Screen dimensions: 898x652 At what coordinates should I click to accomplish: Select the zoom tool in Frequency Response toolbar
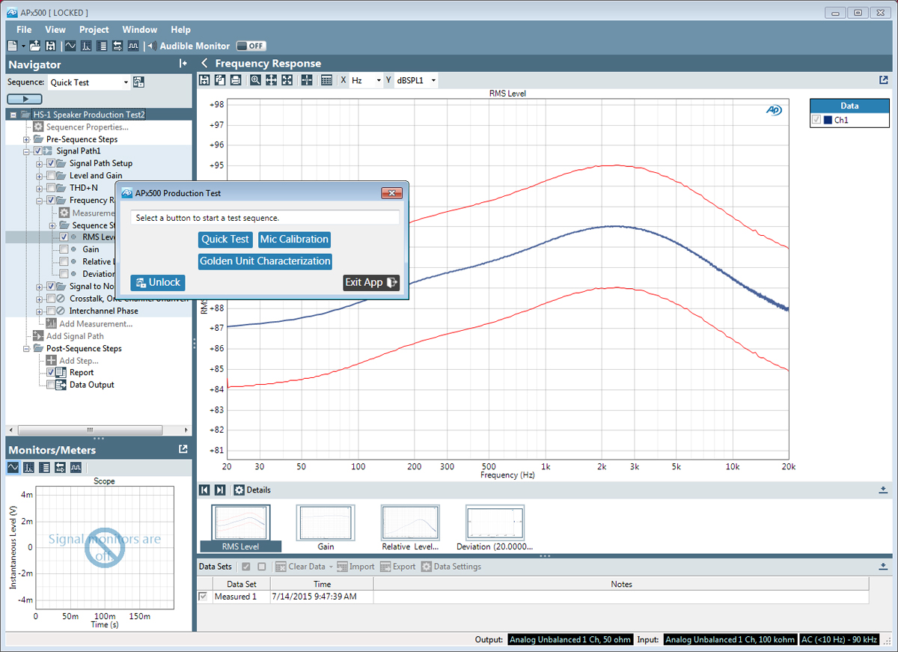pos(255,79)
